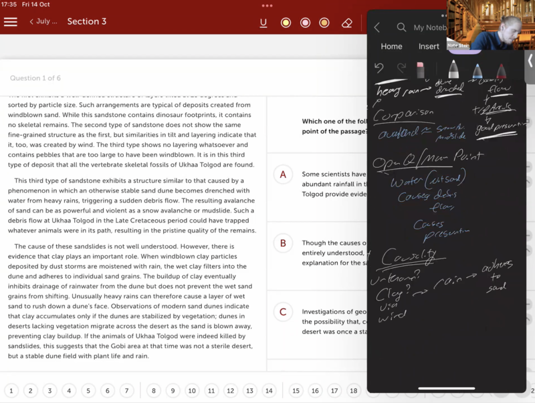Pick the notebook eraser tool
The image size is (535, 403).
[421, 70]
